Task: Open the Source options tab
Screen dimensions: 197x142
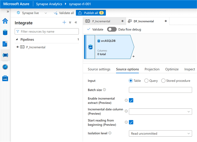Action: (x=127, y=69)
